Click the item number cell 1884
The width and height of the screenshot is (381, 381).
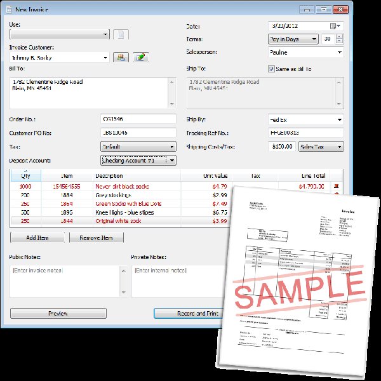tap(67, 195)
